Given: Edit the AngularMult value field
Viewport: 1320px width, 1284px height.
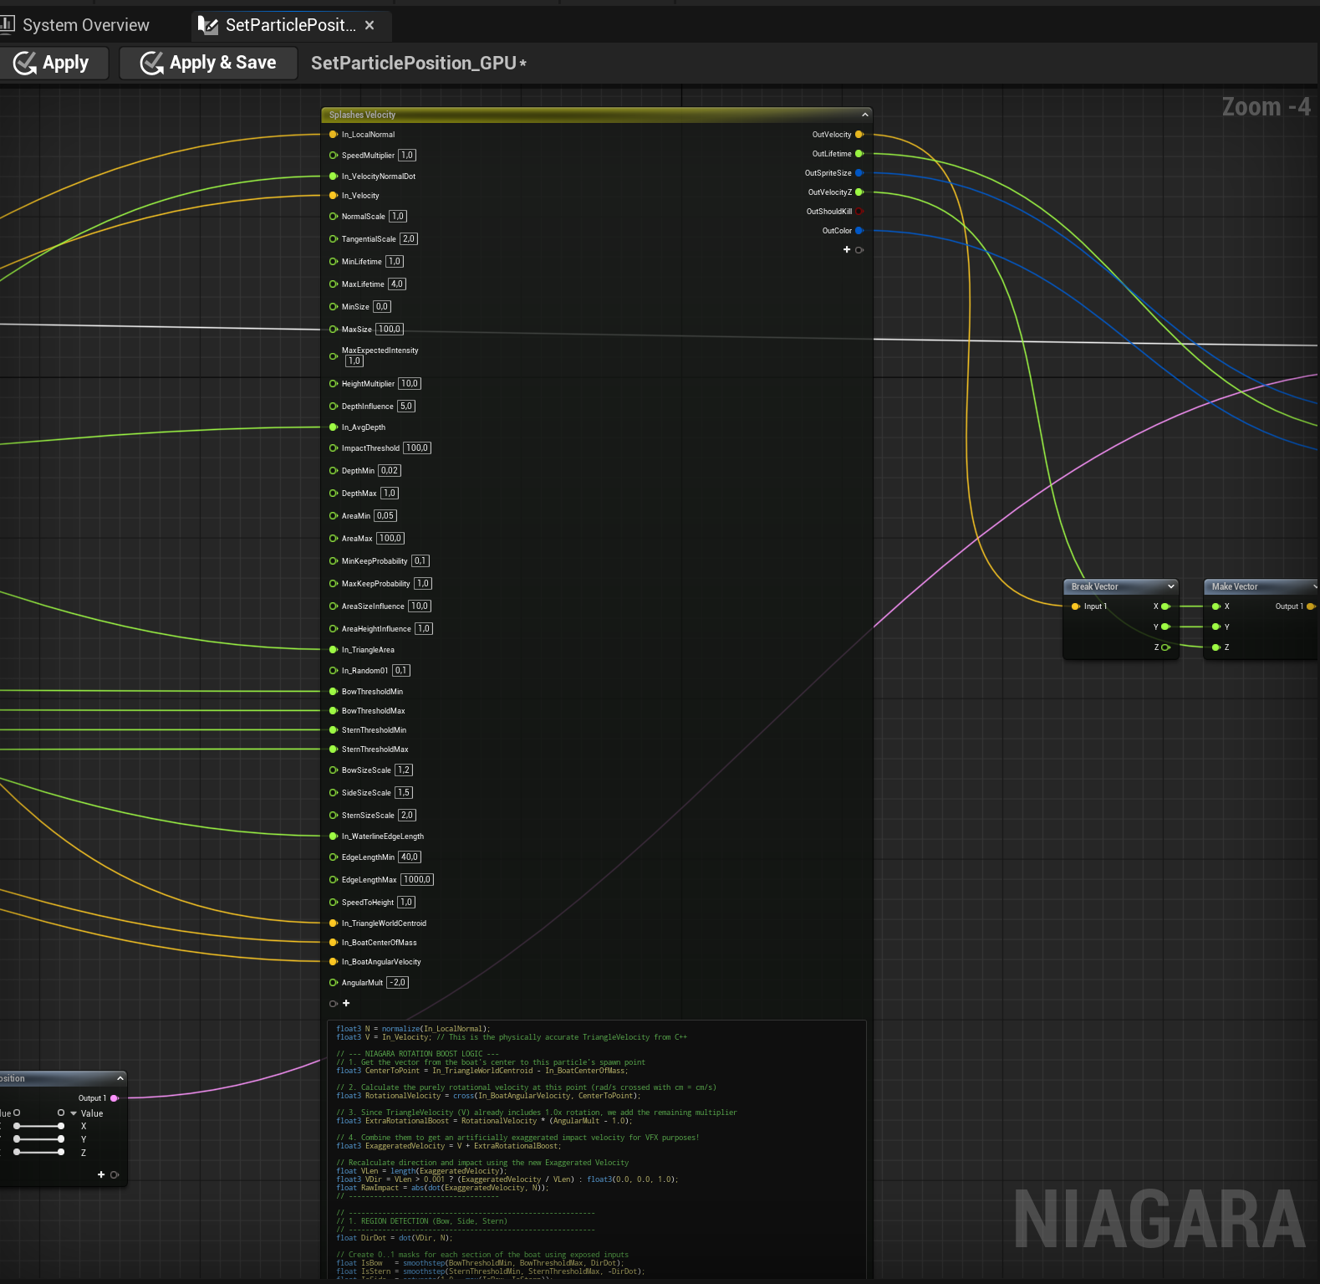Looking at the screenshot, I should [398, 983].
